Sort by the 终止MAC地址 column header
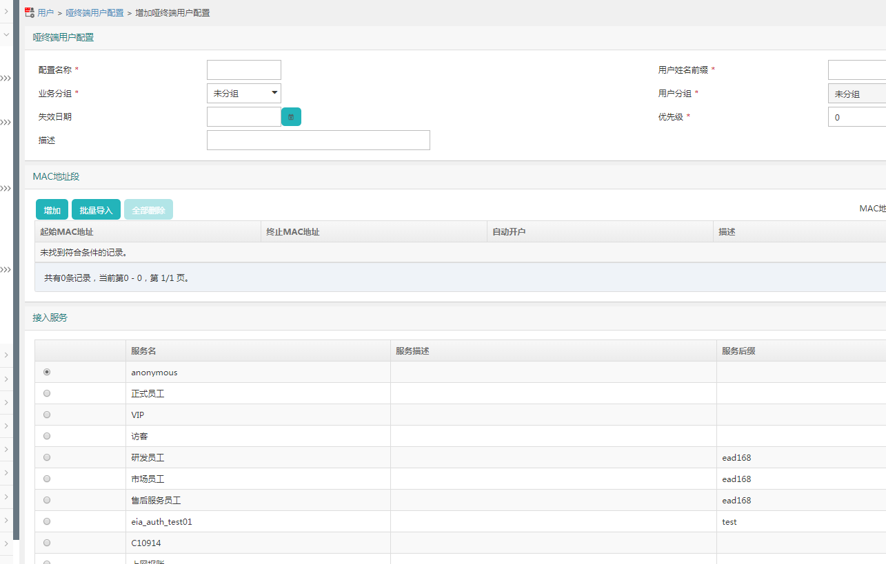Screen dimensions: 886x564 point(374,232)
